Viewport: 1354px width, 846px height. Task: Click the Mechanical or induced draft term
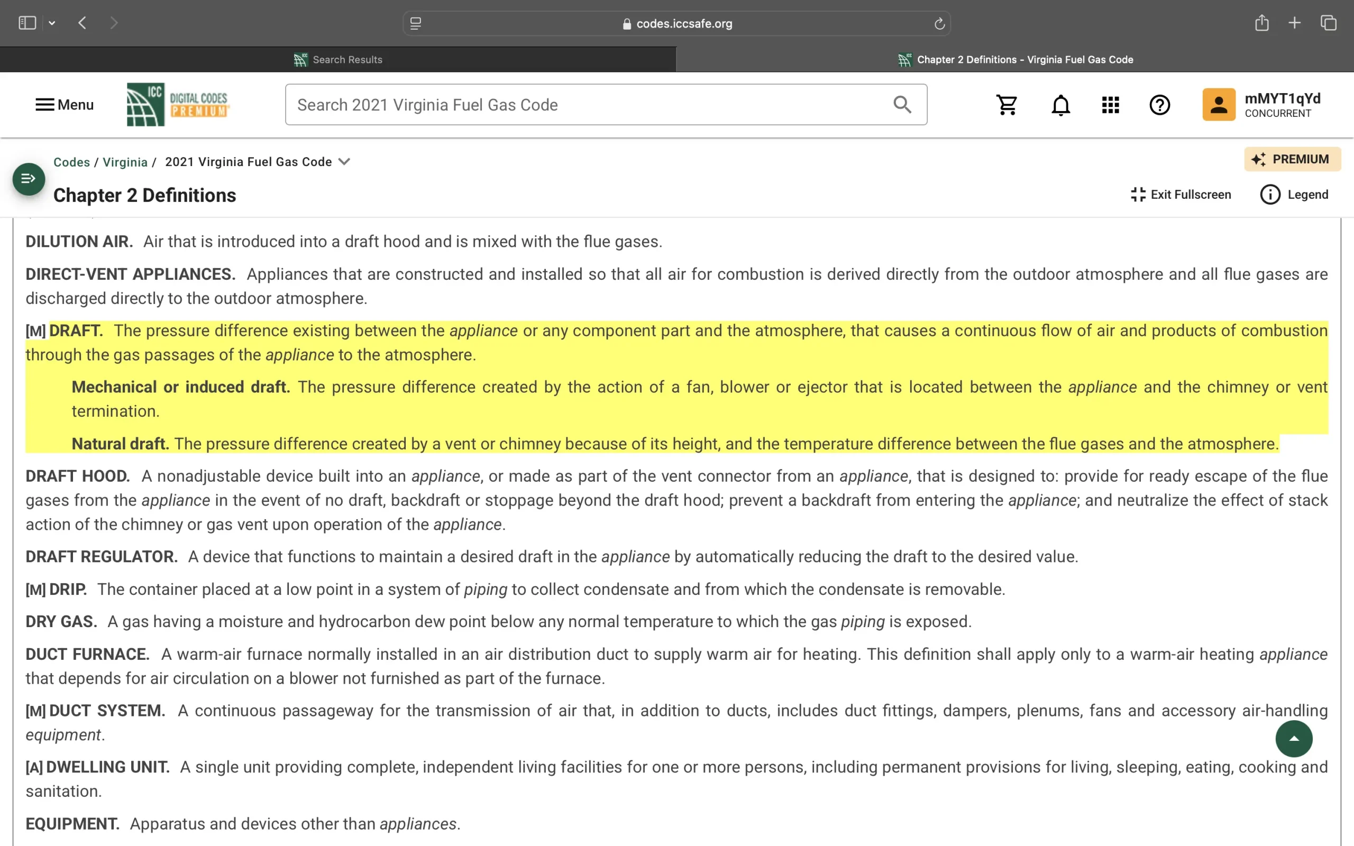coord(181,387)
